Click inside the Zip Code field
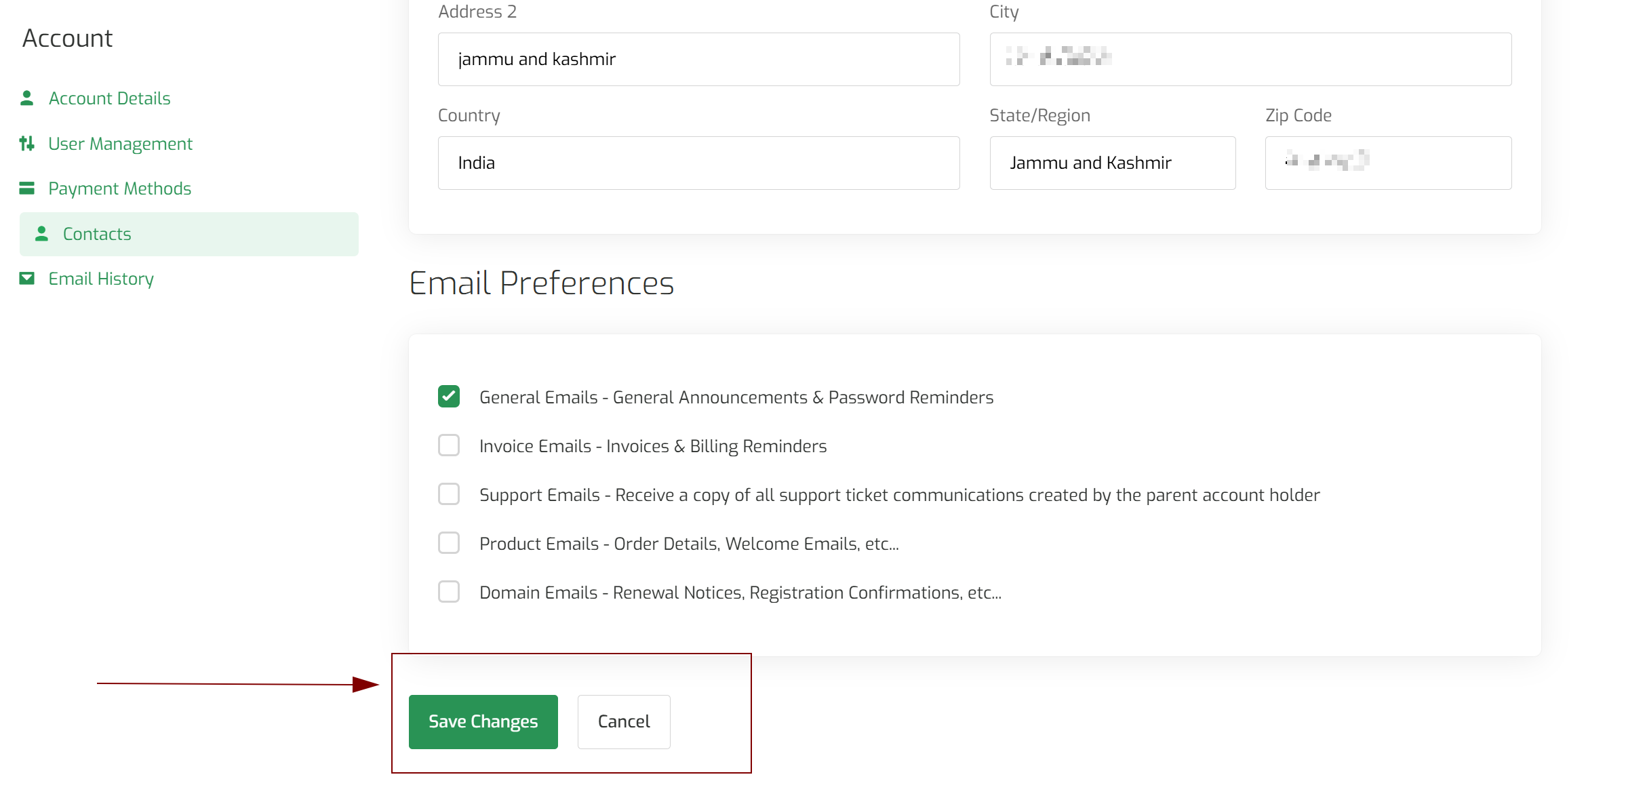This screenshot has height=800, width=1626. [1388, 163]
